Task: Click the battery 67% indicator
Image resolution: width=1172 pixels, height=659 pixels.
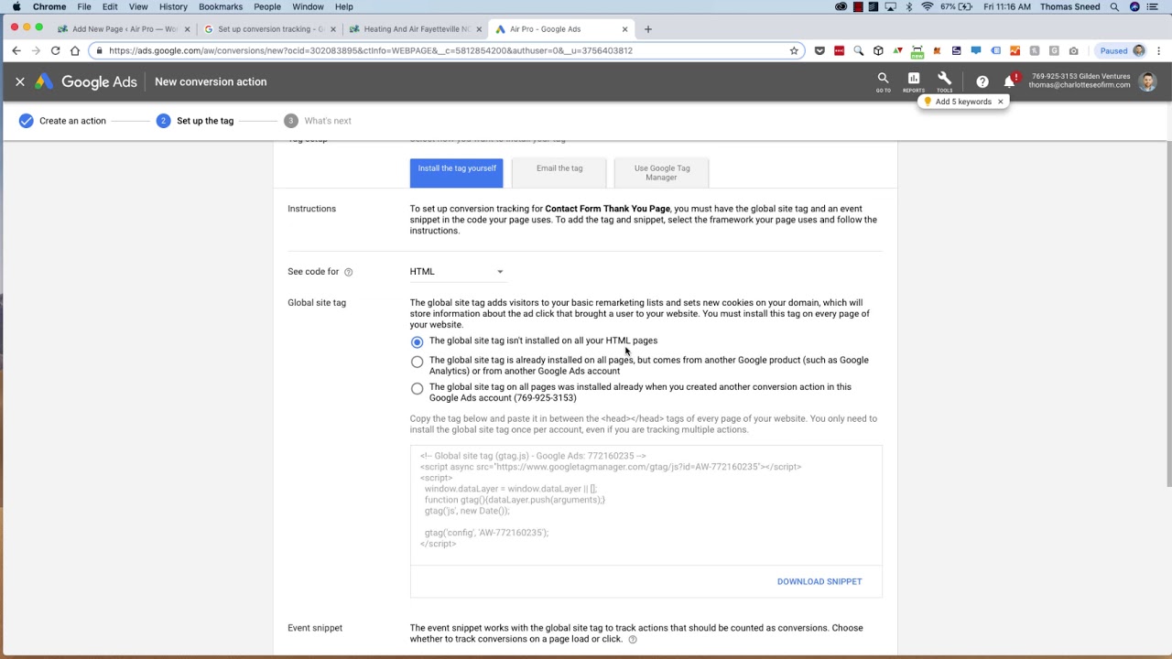Action: (956, 6)
